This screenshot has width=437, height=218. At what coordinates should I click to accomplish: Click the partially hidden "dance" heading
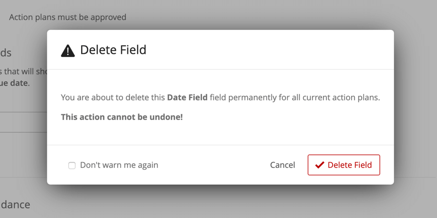click(15, 204)
